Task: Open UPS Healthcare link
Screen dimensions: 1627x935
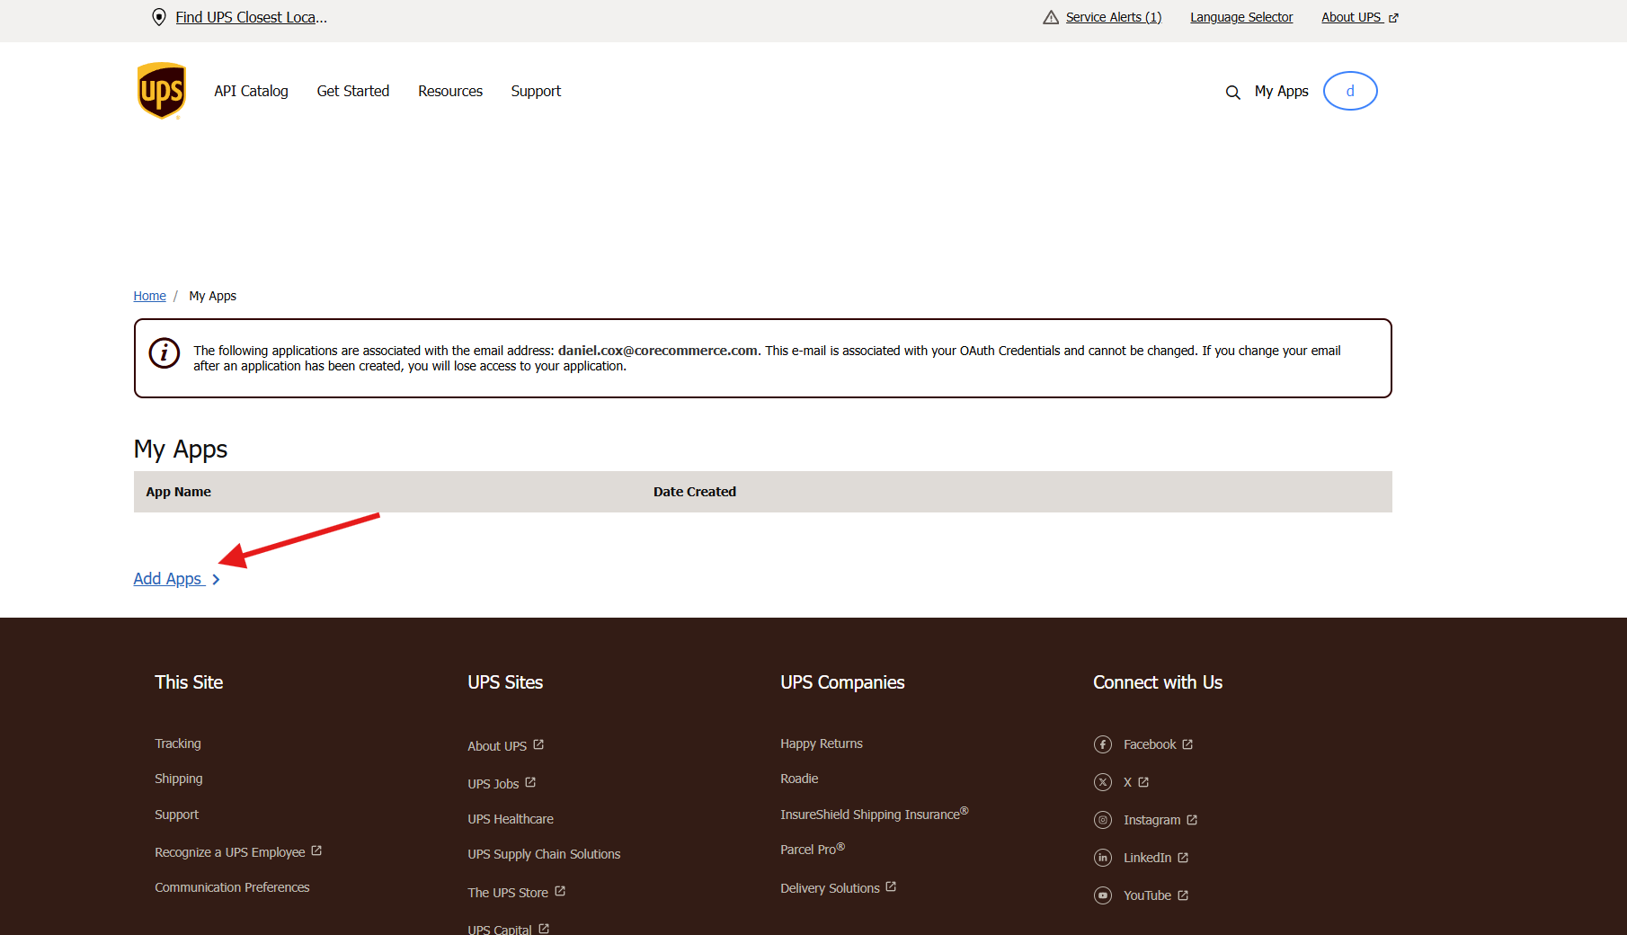Action: click(511, 819)
